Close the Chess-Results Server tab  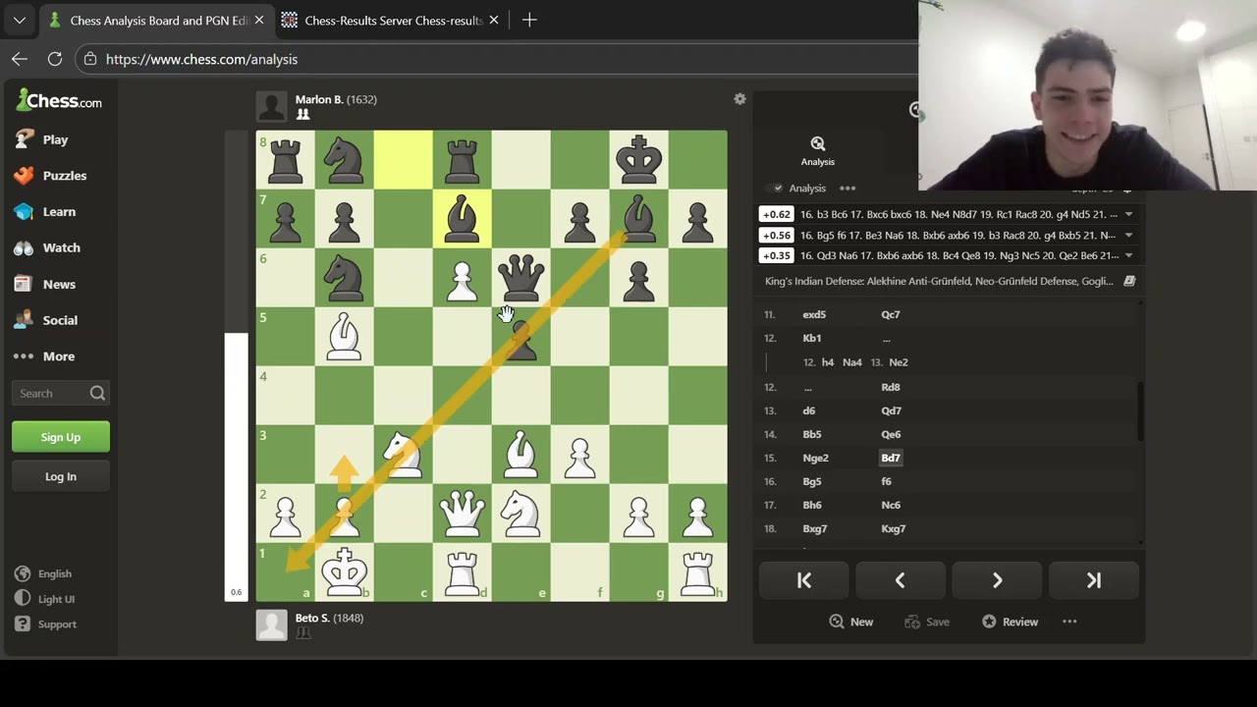point(494,20)
